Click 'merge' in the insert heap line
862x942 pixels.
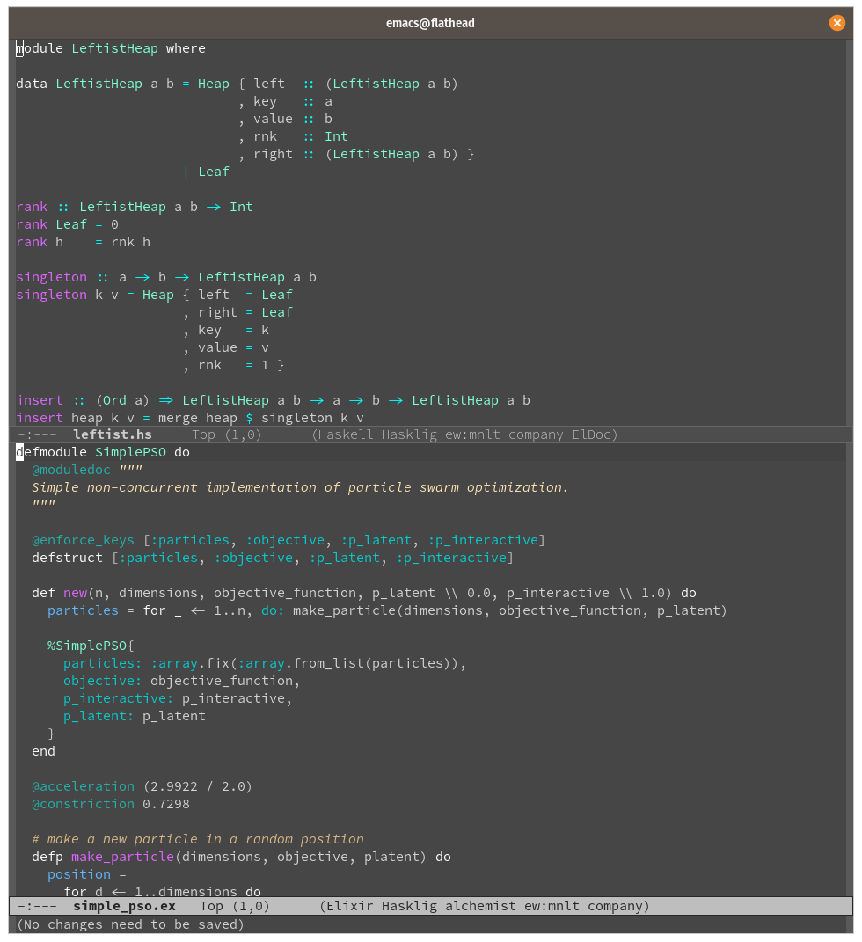tap(178, 418)
